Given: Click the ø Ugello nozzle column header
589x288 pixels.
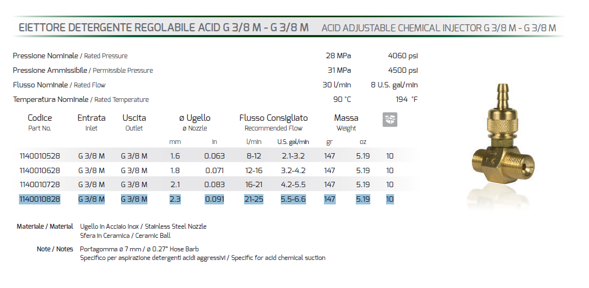Looking at the screenshot, I should point(194,122).
